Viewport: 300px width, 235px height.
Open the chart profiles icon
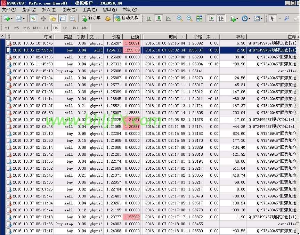[19, 18]
